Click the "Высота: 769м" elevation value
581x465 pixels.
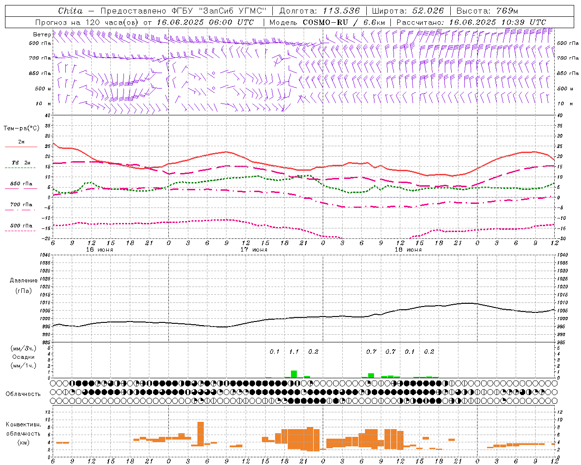pyautogui.click(x=487, y=11)
